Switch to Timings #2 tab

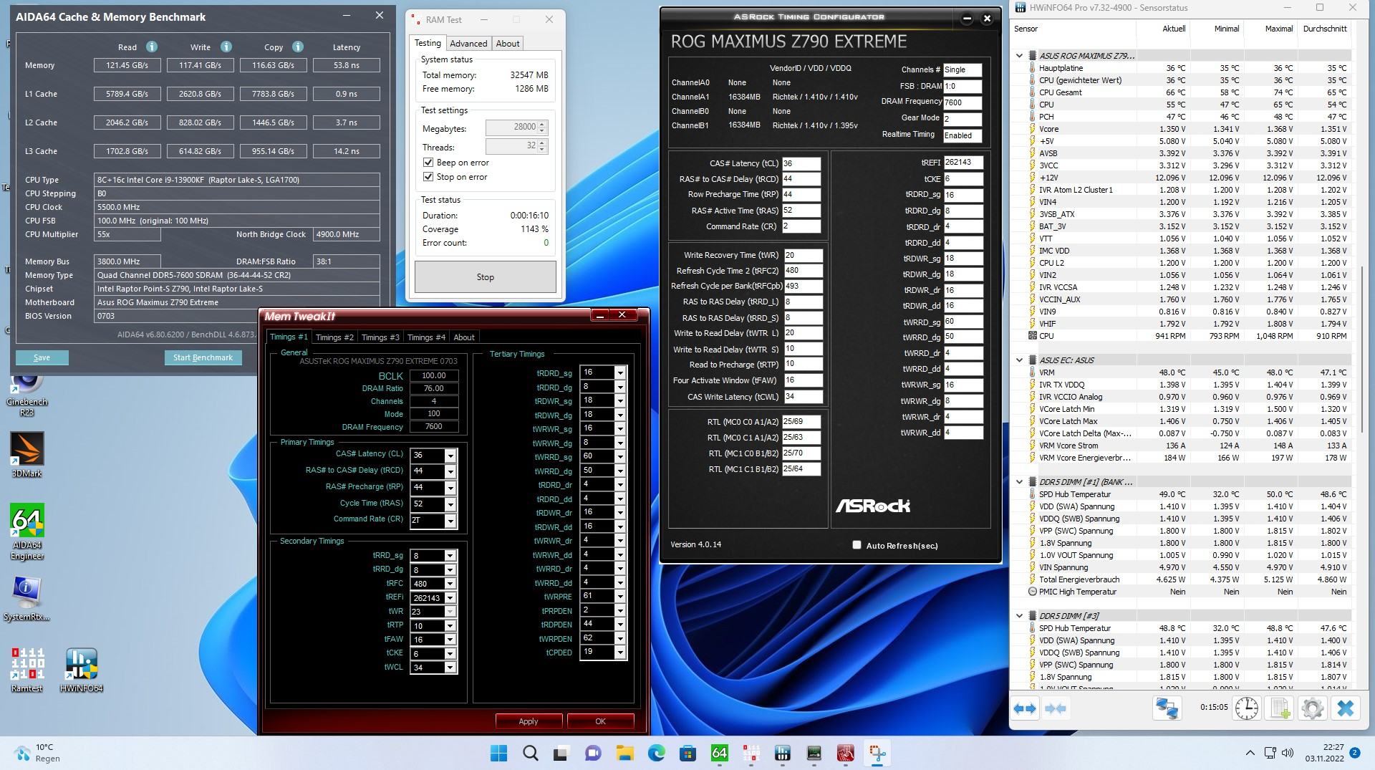point(334,337)
